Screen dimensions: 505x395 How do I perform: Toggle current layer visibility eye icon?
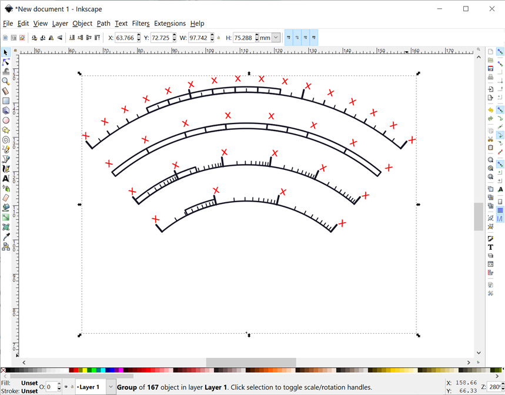pos(66,387)
